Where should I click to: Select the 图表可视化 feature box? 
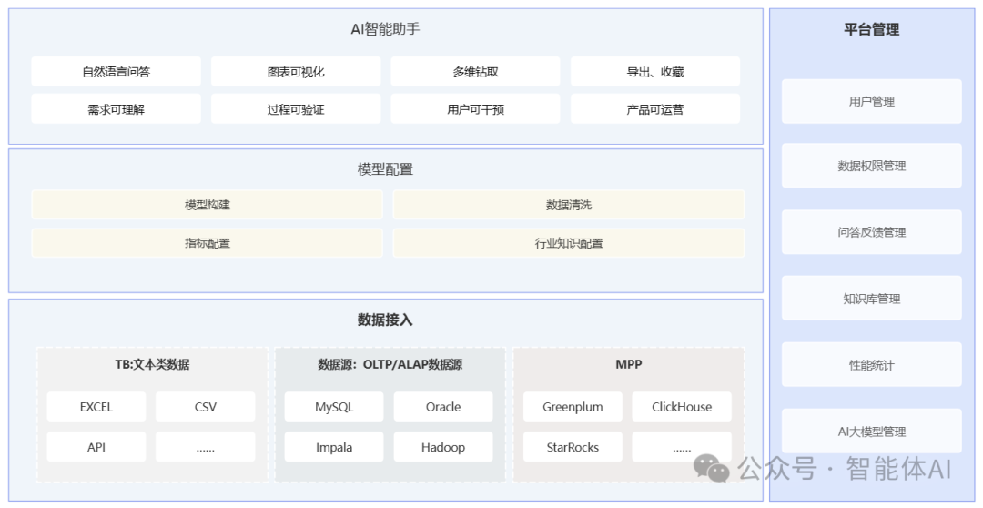tap(296, 72)
